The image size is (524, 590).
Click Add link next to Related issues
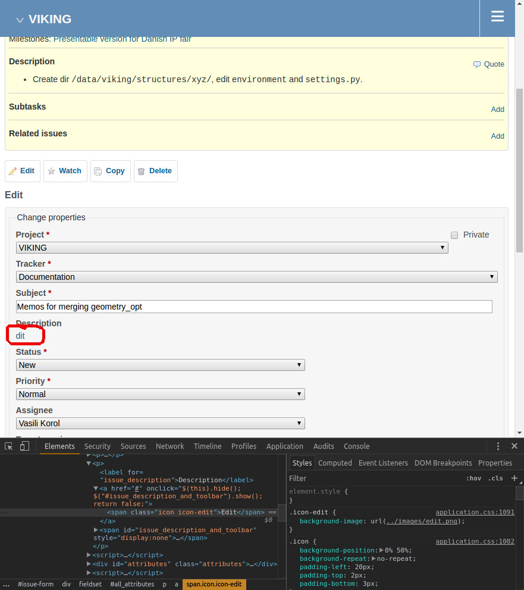(x=498, y=136)
